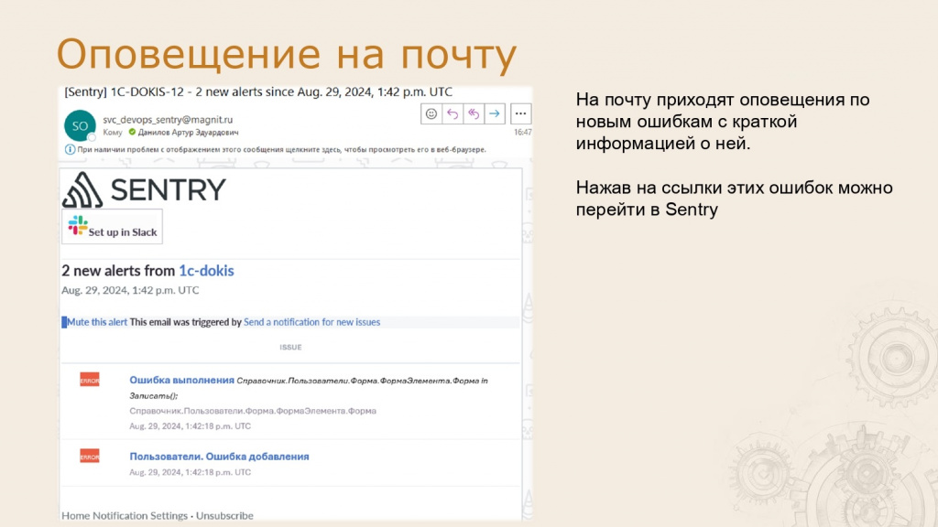Click the Sentry logo in the email body

(144, 189)
